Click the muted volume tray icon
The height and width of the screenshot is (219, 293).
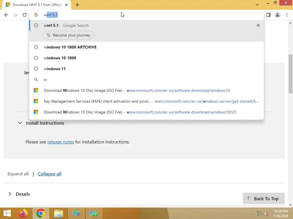tap(266, 214)
